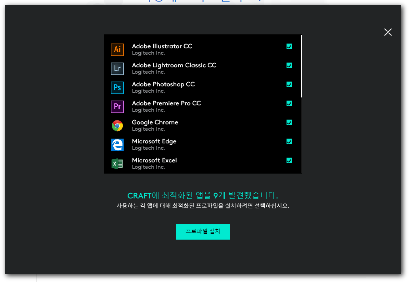
Task: Click Logitech Inc. under Google Chrome
Action: (x=149, y=129)
